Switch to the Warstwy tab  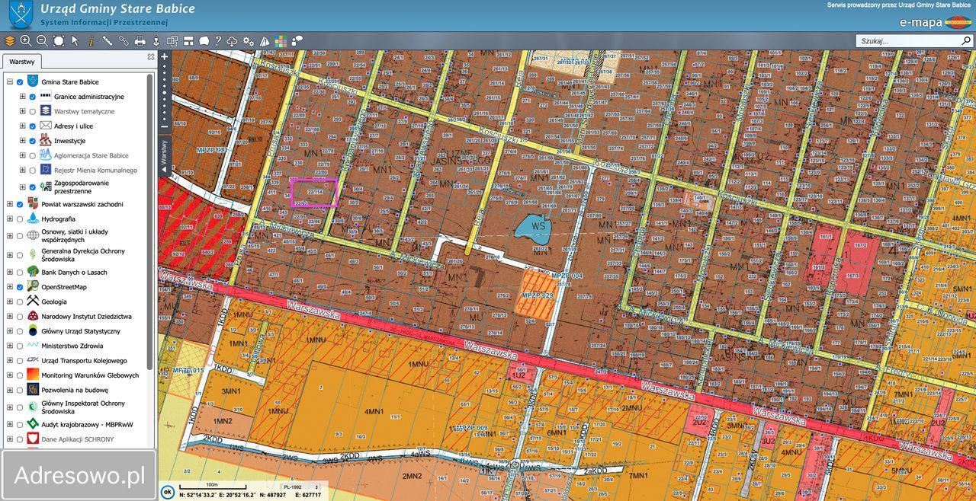click(22, 62)
